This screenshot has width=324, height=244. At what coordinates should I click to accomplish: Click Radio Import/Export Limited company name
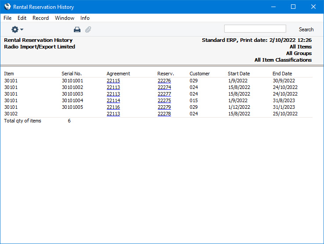click(40, 47)
